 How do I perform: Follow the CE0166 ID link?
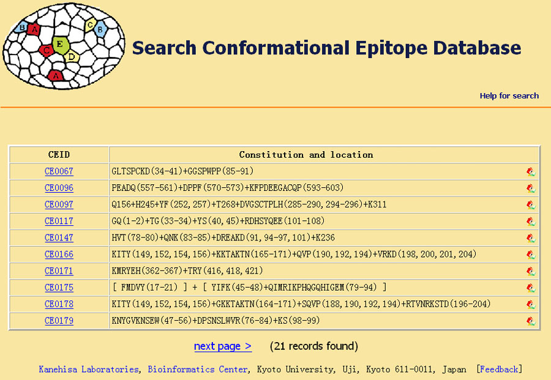[x=59, y=255]
